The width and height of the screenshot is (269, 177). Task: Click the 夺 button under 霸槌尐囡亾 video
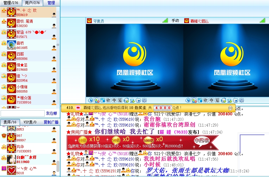211,100
